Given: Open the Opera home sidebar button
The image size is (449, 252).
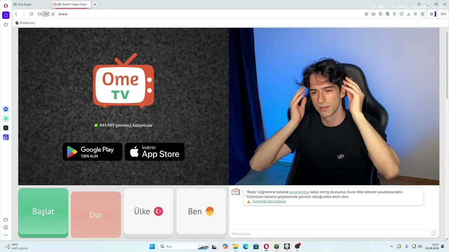Looking at the screenshot, I should 6,15.
